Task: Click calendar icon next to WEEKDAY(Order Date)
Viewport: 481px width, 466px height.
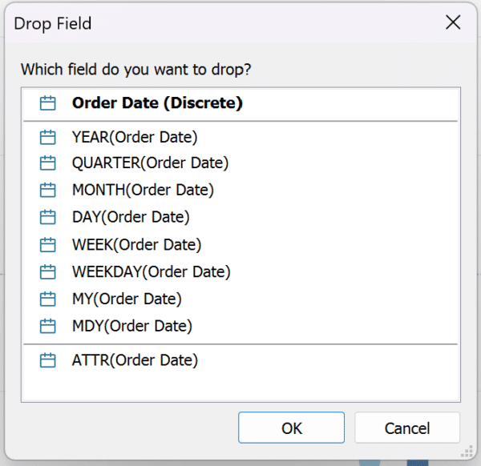Action: pos(48,272)
